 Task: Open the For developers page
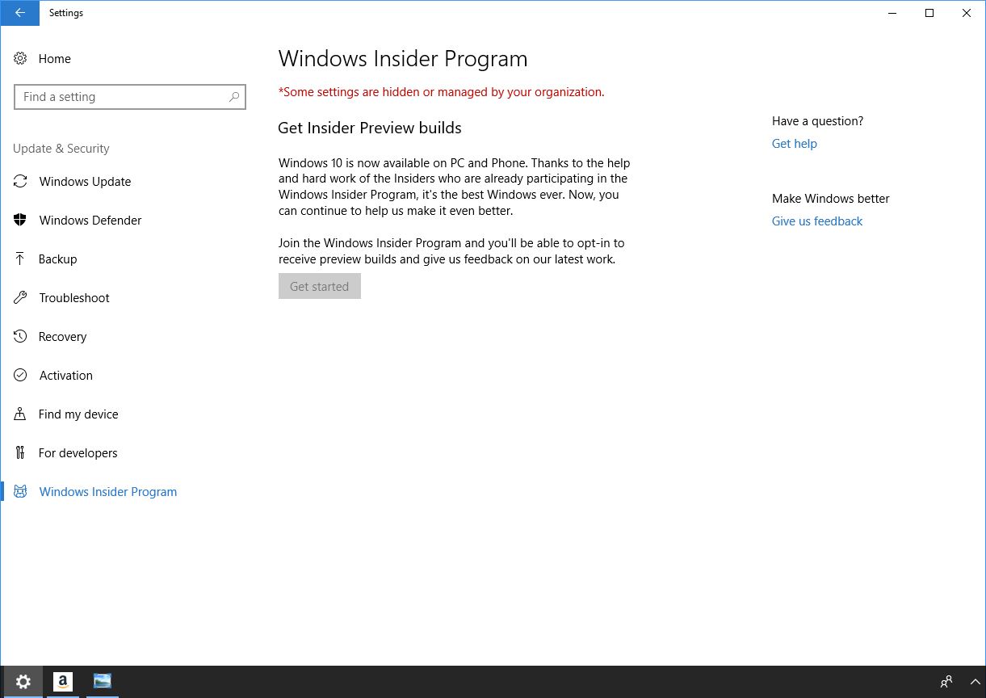click(78, 453)
